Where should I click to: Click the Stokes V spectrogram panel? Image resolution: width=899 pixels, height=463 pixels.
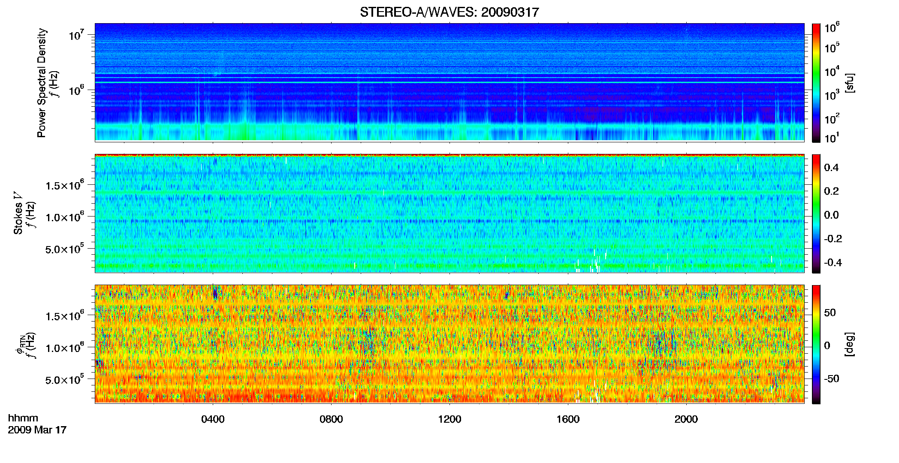(x=449, y=213)
